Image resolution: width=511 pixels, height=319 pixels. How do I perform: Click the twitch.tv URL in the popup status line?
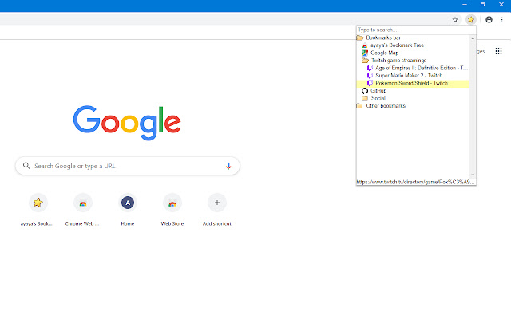click(415, 182)
